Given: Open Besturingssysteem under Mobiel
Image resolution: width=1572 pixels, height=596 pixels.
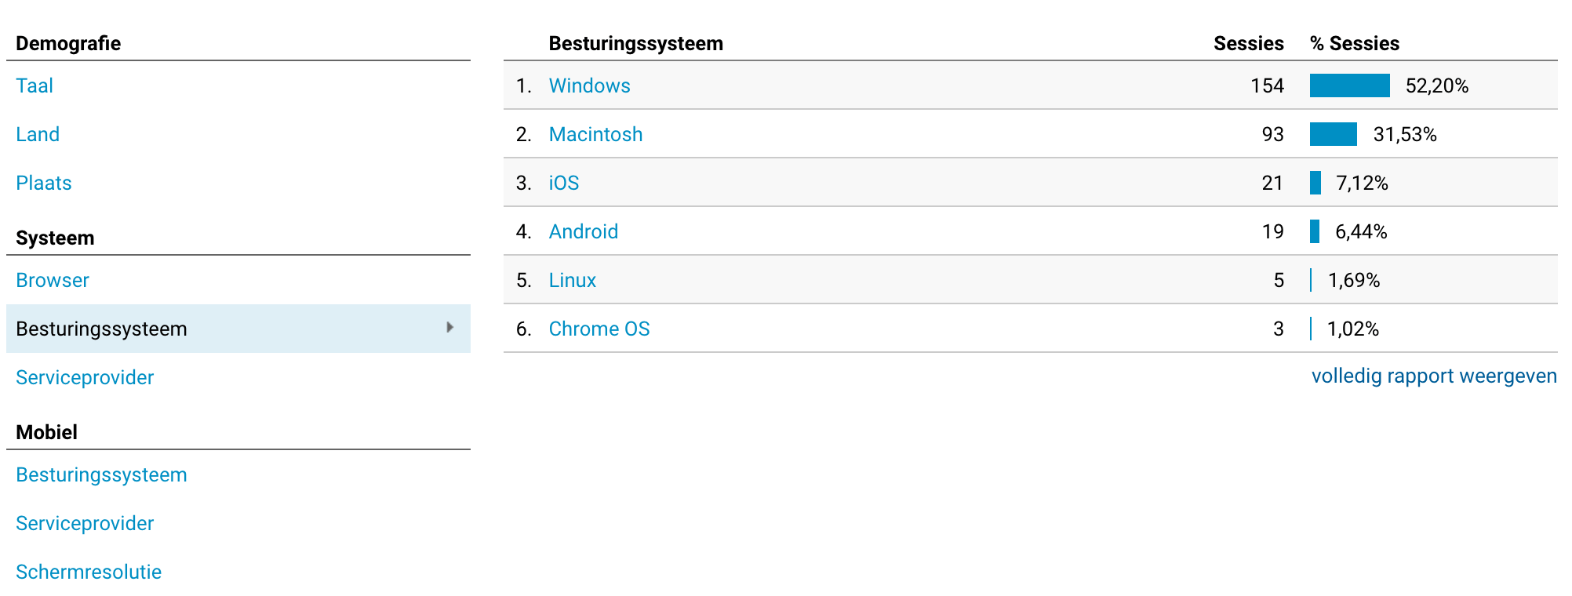Looking at the screenshot, I should (x=101, y=474).
